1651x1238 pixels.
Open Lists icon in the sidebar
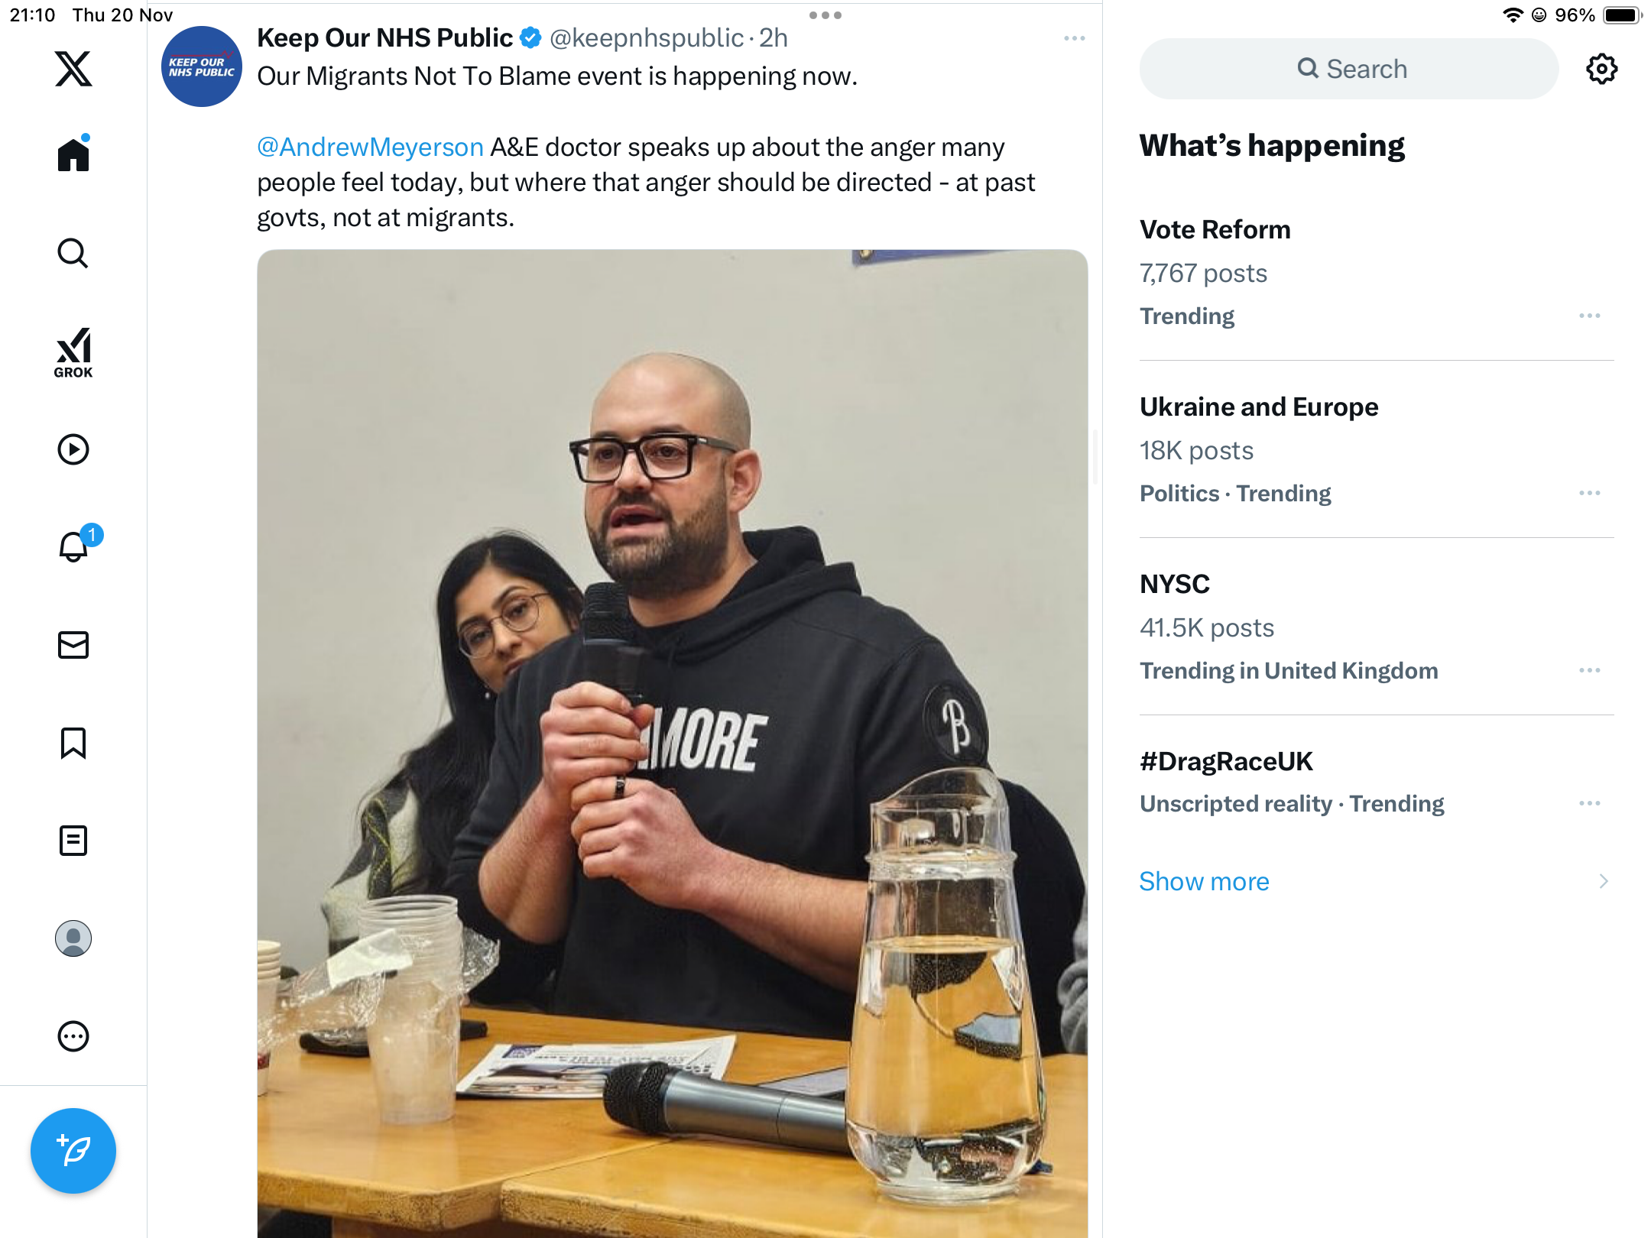[x=73, y=841]
